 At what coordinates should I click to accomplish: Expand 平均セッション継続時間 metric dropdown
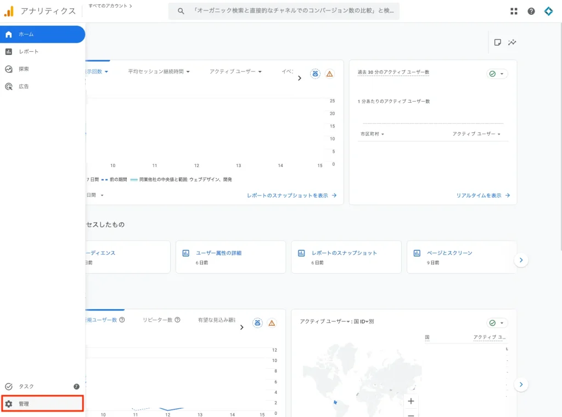coord(159,71)
